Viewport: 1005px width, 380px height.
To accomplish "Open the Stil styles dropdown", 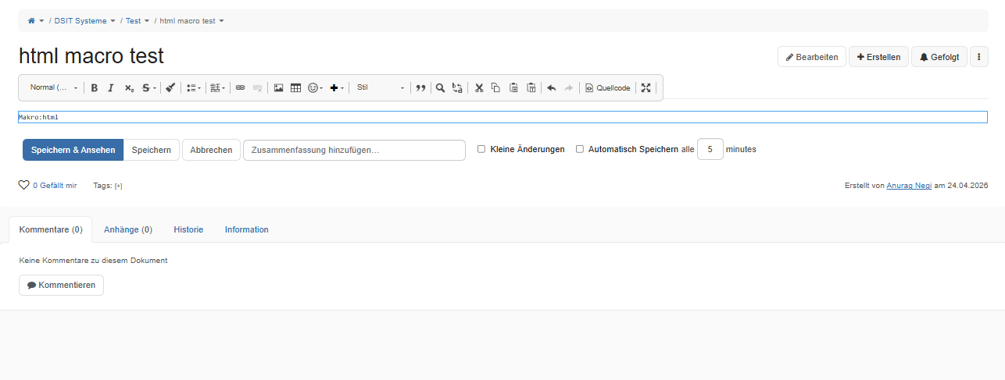I will (381, 88).
